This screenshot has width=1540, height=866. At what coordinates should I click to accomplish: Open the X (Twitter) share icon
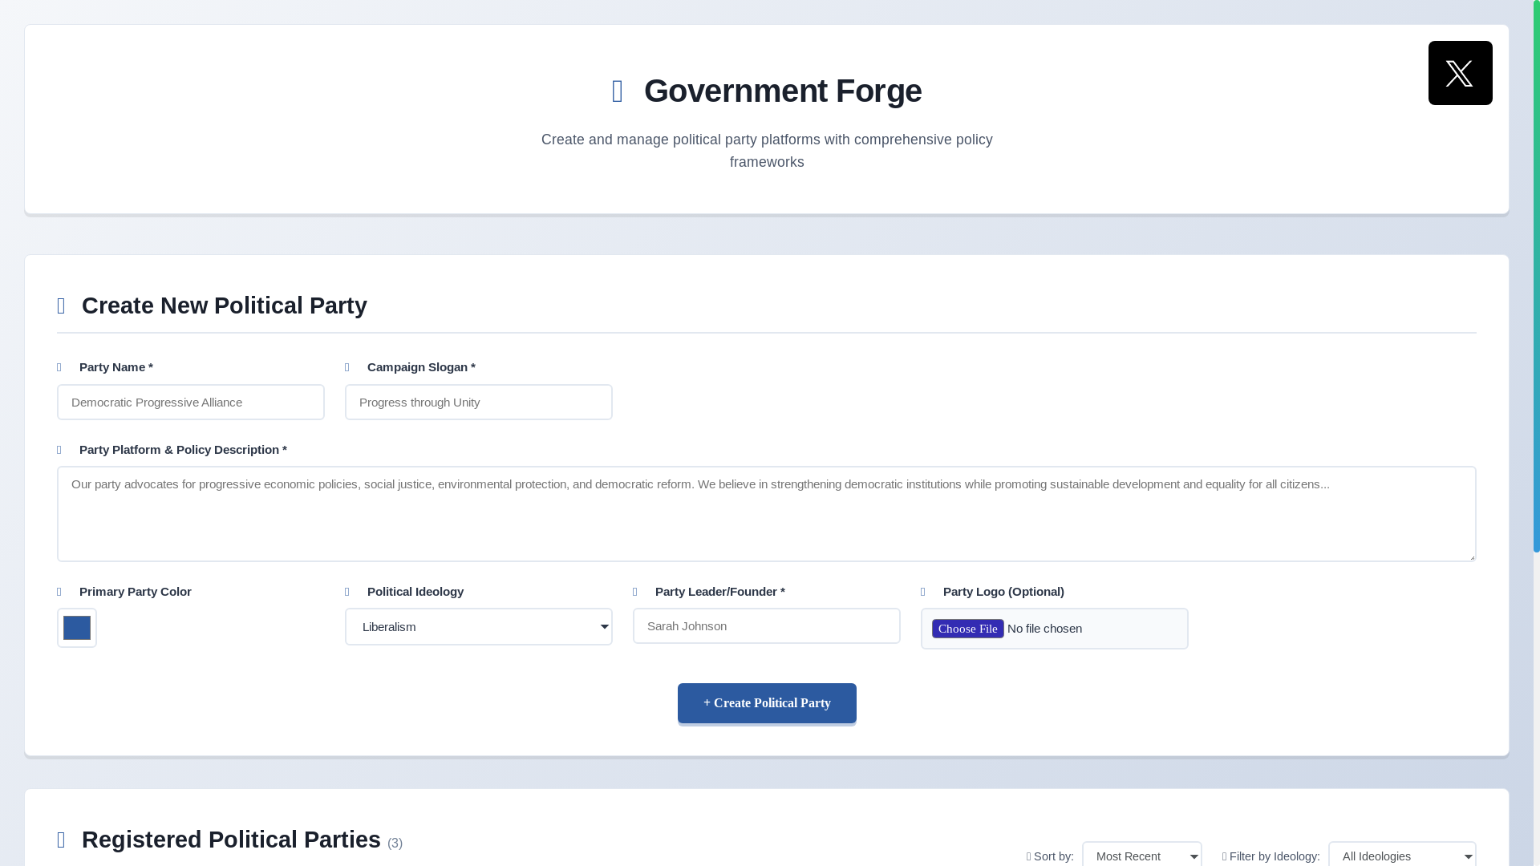(1460, 73)
